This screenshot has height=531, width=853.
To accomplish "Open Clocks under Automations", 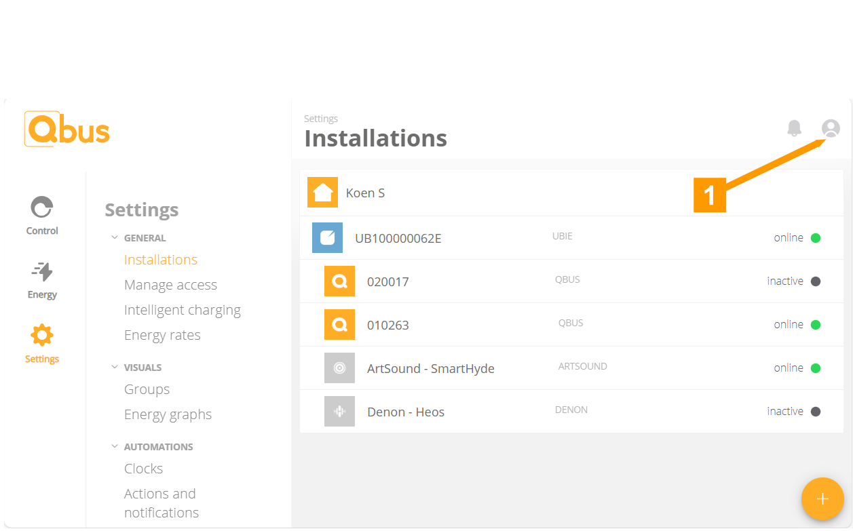I will tap(143, 469).
